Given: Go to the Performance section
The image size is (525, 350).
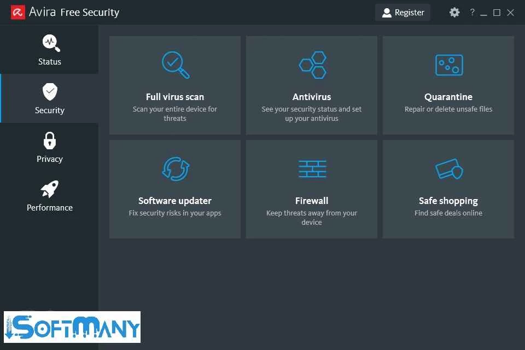Looking at the screenshot, I should click(x=50, y=196).
